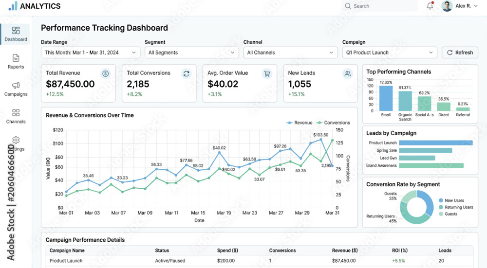487x268 pixels.
Task: Open the Alex R. user menu
Action: [460, 6]
